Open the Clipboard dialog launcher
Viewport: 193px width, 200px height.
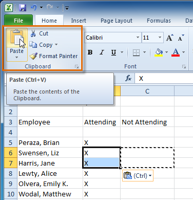tap(77, 67)
